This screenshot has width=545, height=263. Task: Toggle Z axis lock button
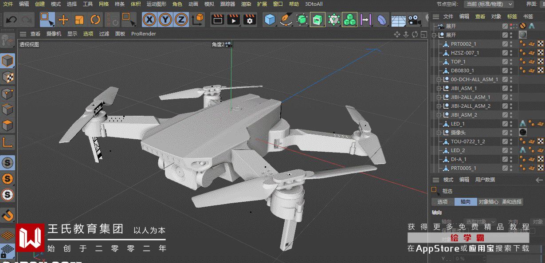coord(181,20)
